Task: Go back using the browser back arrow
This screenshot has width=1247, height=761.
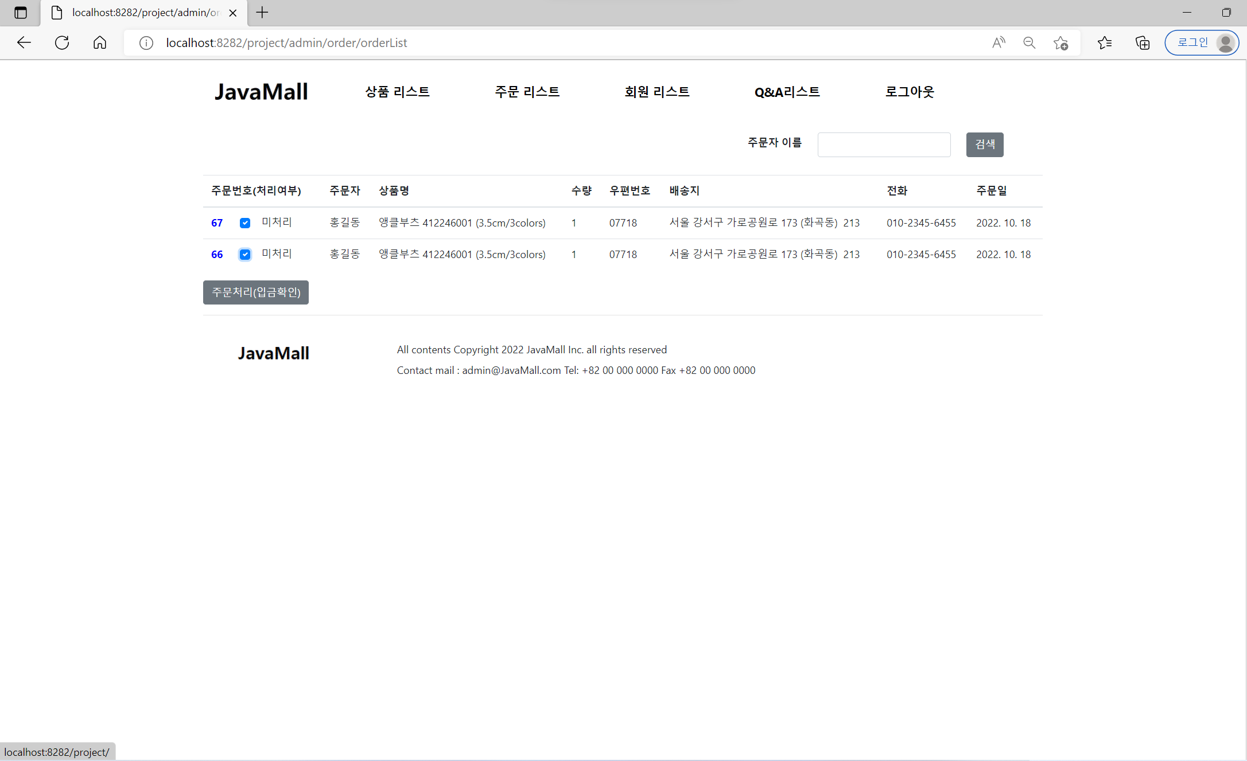Action: click(x=24, y=42)
